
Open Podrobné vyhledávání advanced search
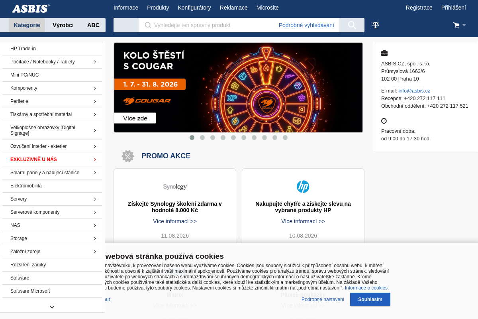coord(306,25)
